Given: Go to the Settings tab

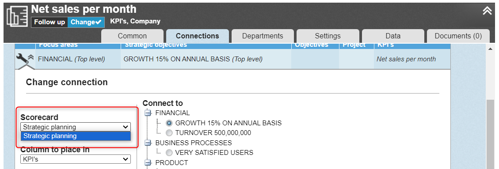Looking at the screenshot, I should pos(328,36).
